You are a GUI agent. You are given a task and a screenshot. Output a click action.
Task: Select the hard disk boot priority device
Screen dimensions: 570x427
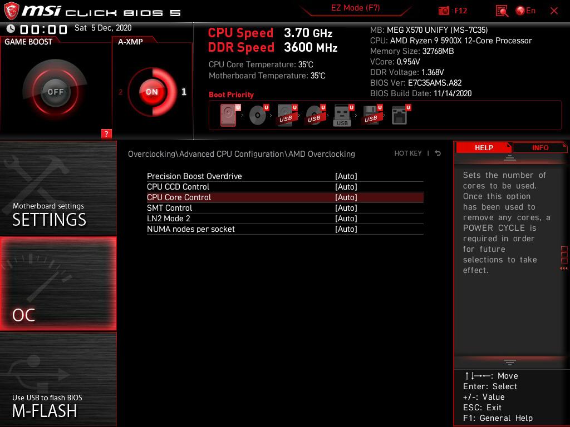tap(230, 116)
